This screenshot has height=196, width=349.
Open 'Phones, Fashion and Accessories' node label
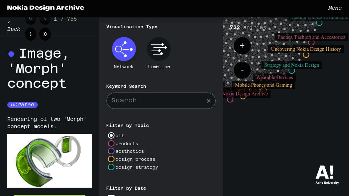311,37
